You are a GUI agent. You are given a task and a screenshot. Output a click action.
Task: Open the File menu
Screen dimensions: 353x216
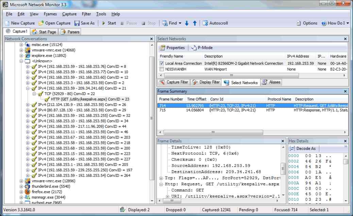9,14
